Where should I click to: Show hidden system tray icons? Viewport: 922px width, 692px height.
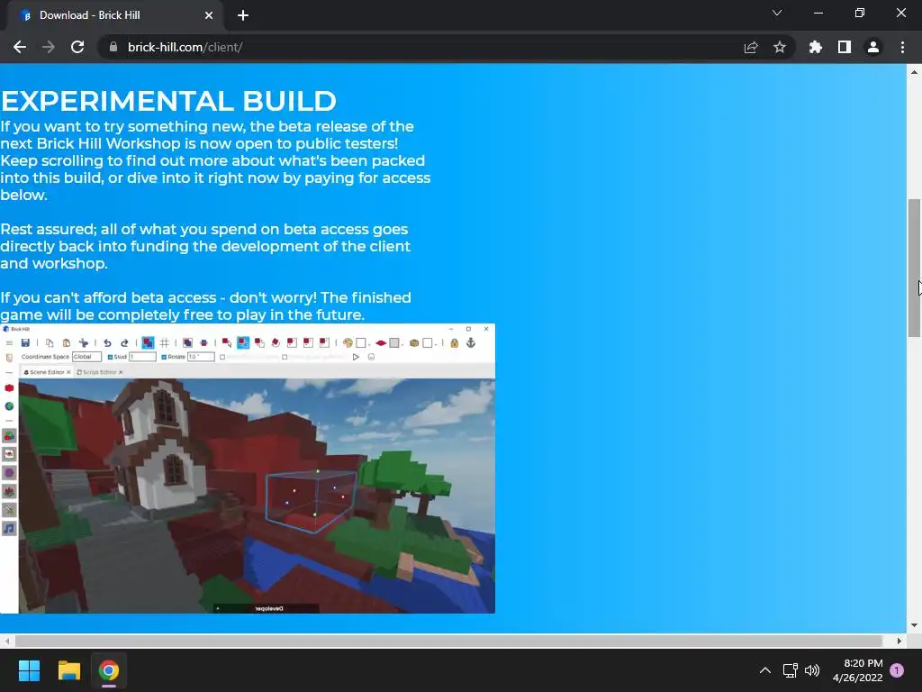point(765,670)
